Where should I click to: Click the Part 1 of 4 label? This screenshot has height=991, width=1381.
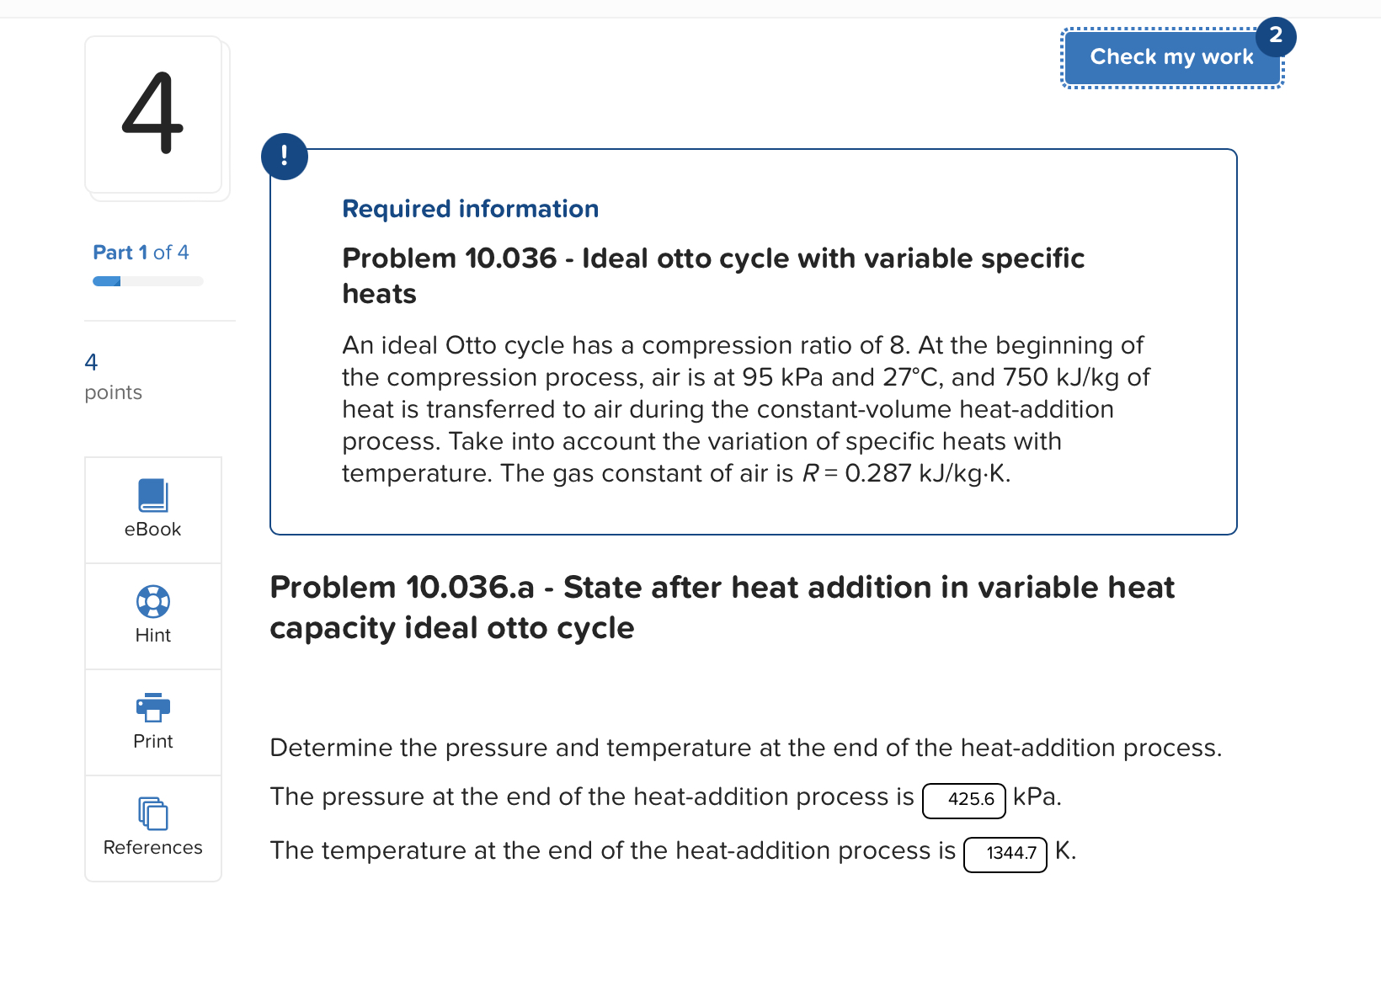(141, 252)
